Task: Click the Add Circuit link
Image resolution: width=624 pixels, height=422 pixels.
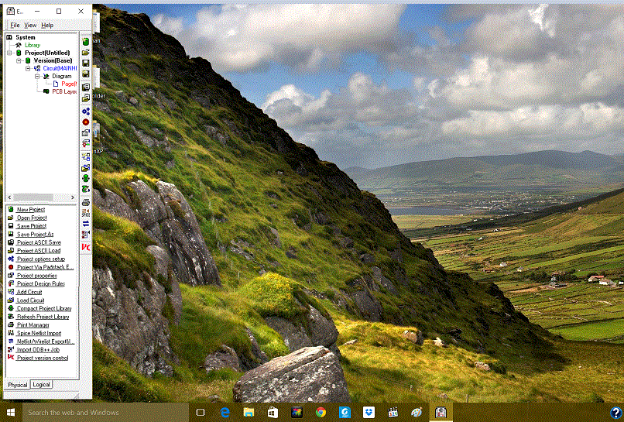Action: 29,292
